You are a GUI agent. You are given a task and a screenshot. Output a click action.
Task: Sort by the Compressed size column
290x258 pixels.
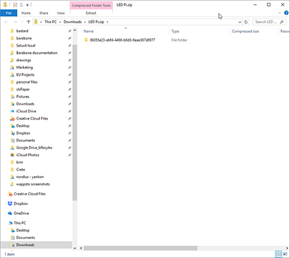pyautogui.click(x=245, y=31)
